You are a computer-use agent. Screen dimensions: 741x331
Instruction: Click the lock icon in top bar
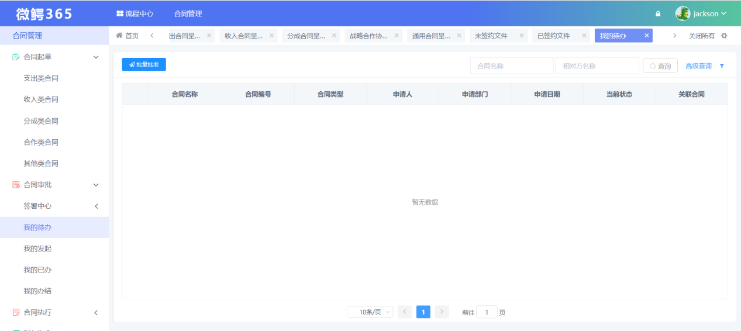(658, 13)
